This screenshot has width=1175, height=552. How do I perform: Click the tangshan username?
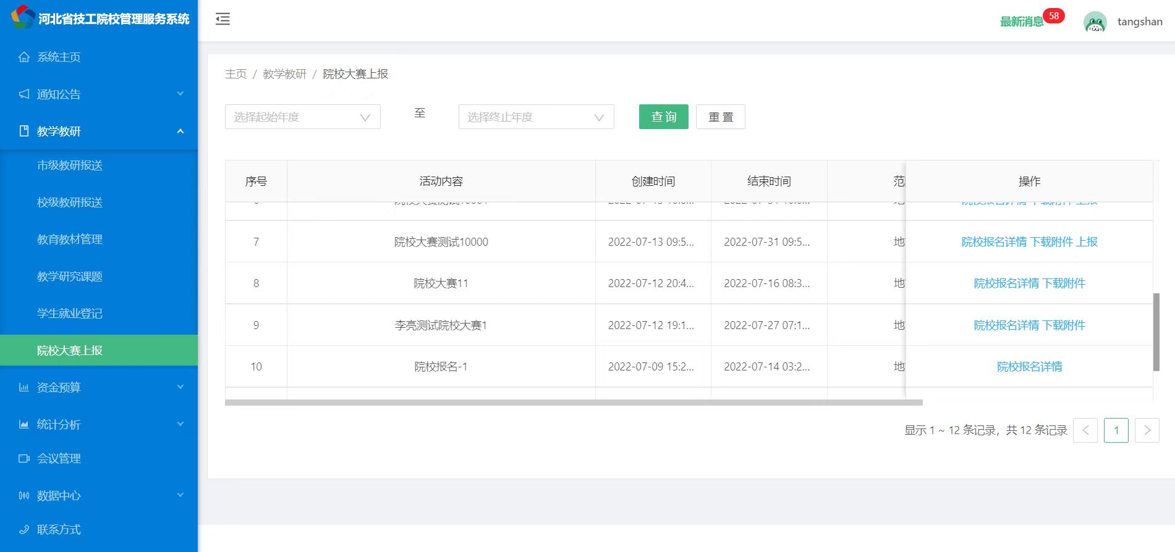click(x=1140, y=22)
